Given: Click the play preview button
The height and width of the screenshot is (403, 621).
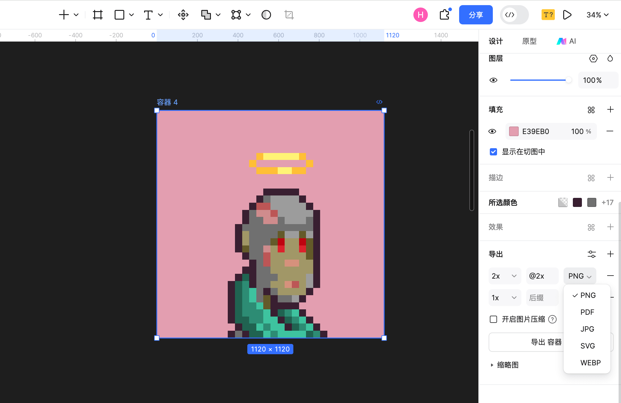Looking at the screenshot, I should point(567,15).
